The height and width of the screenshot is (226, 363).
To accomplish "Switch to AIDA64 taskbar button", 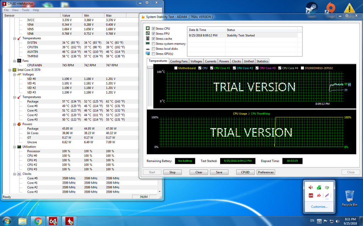I will pos(53,221).
